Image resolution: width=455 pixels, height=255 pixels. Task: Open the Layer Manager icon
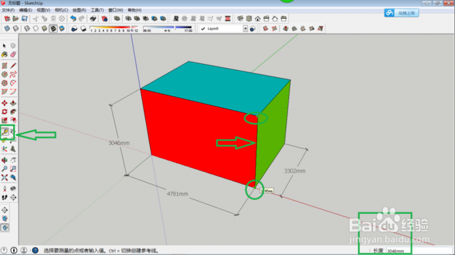[253, 29]
